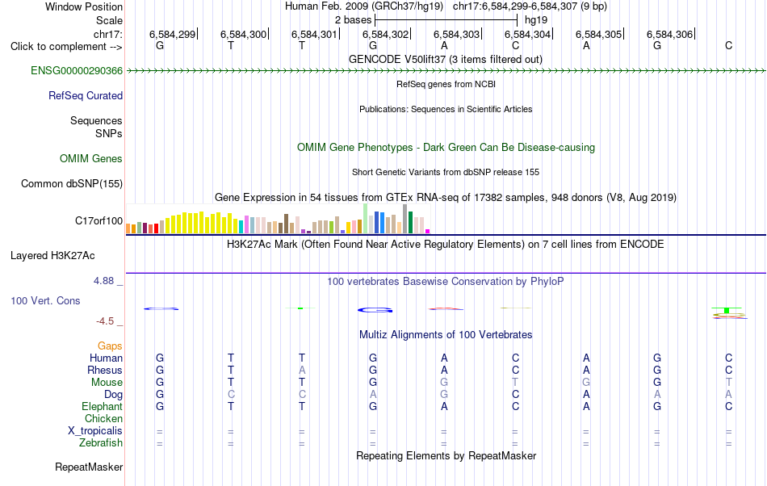
Task: Click the 6,584,299 ruler position
Action: coord(173,35)
